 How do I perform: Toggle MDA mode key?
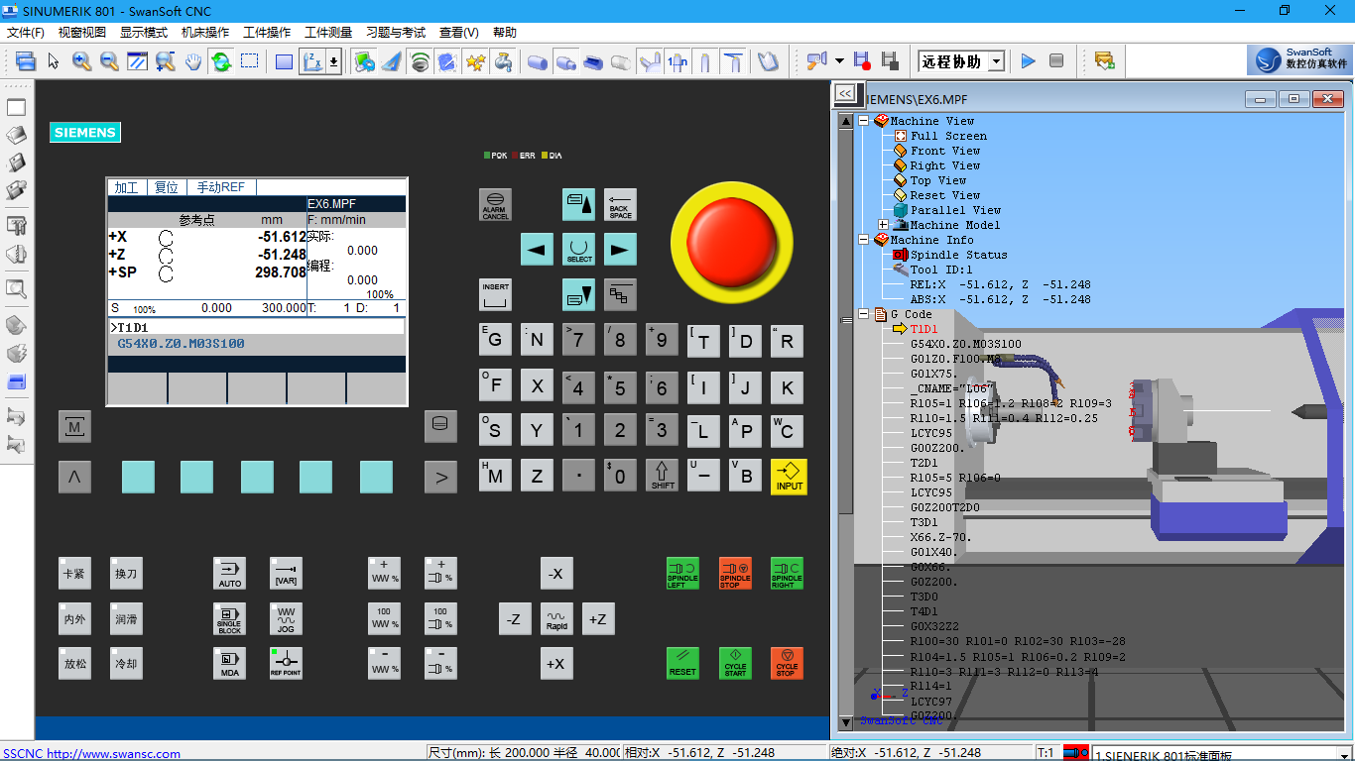click(230, 663)
